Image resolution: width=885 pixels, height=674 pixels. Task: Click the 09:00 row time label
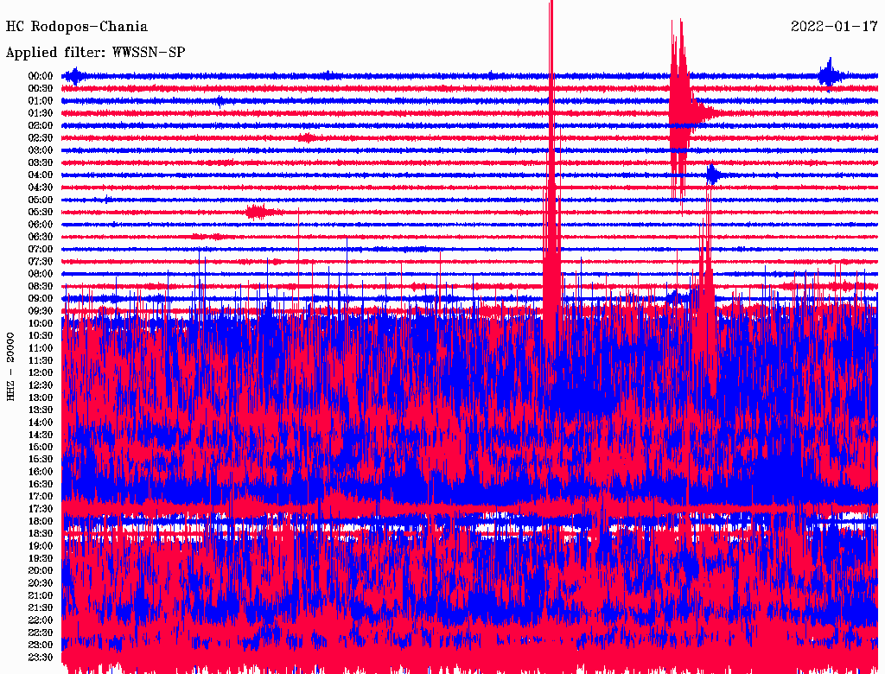pos(41,298)
